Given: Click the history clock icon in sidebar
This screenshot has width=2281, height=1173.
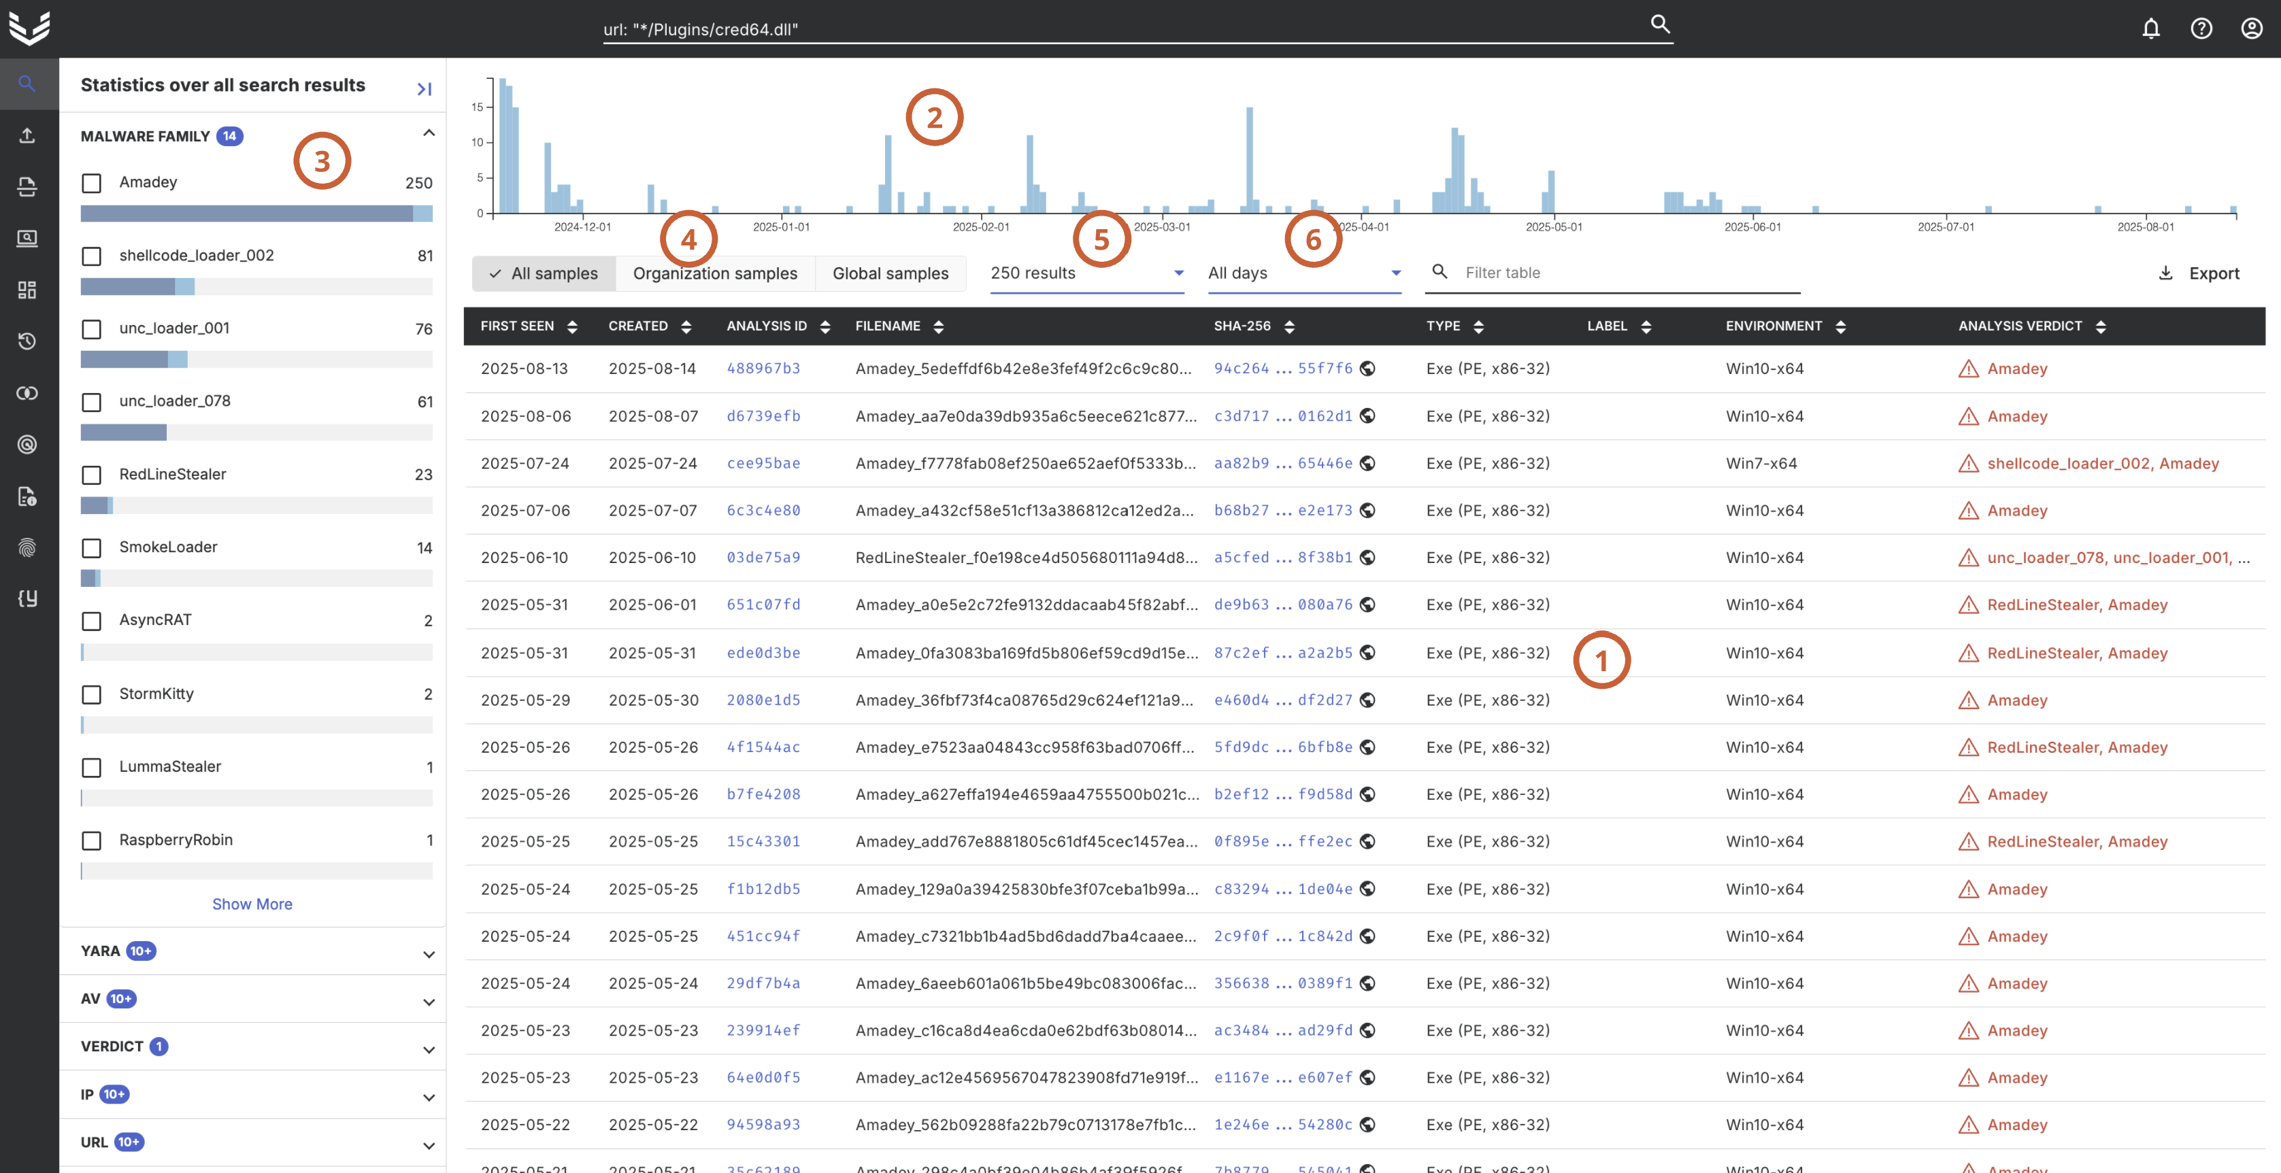Looking at the screenshot, I should click(27, 341).
